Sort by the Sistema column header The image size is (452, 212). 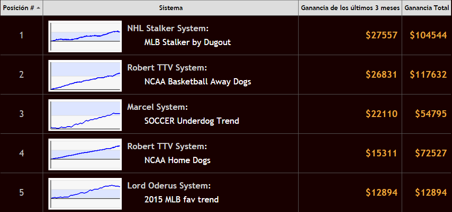coord(171,8)
